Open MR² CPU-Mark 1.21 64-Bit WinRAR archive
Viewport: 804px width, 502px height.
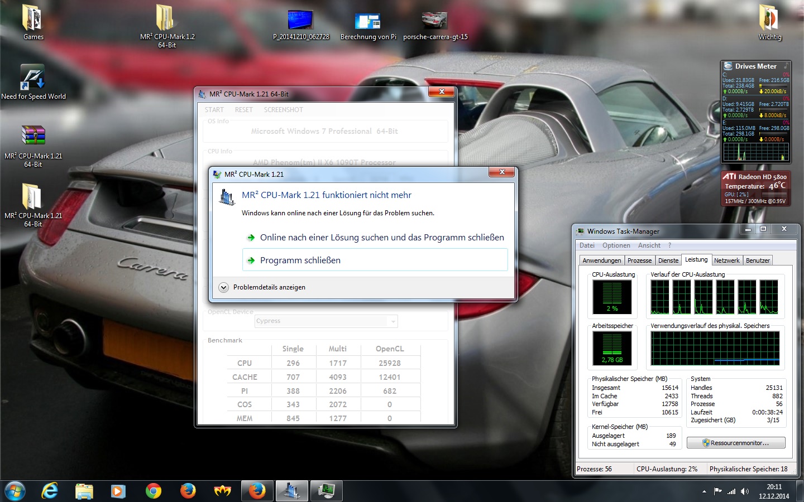[33, 146]
